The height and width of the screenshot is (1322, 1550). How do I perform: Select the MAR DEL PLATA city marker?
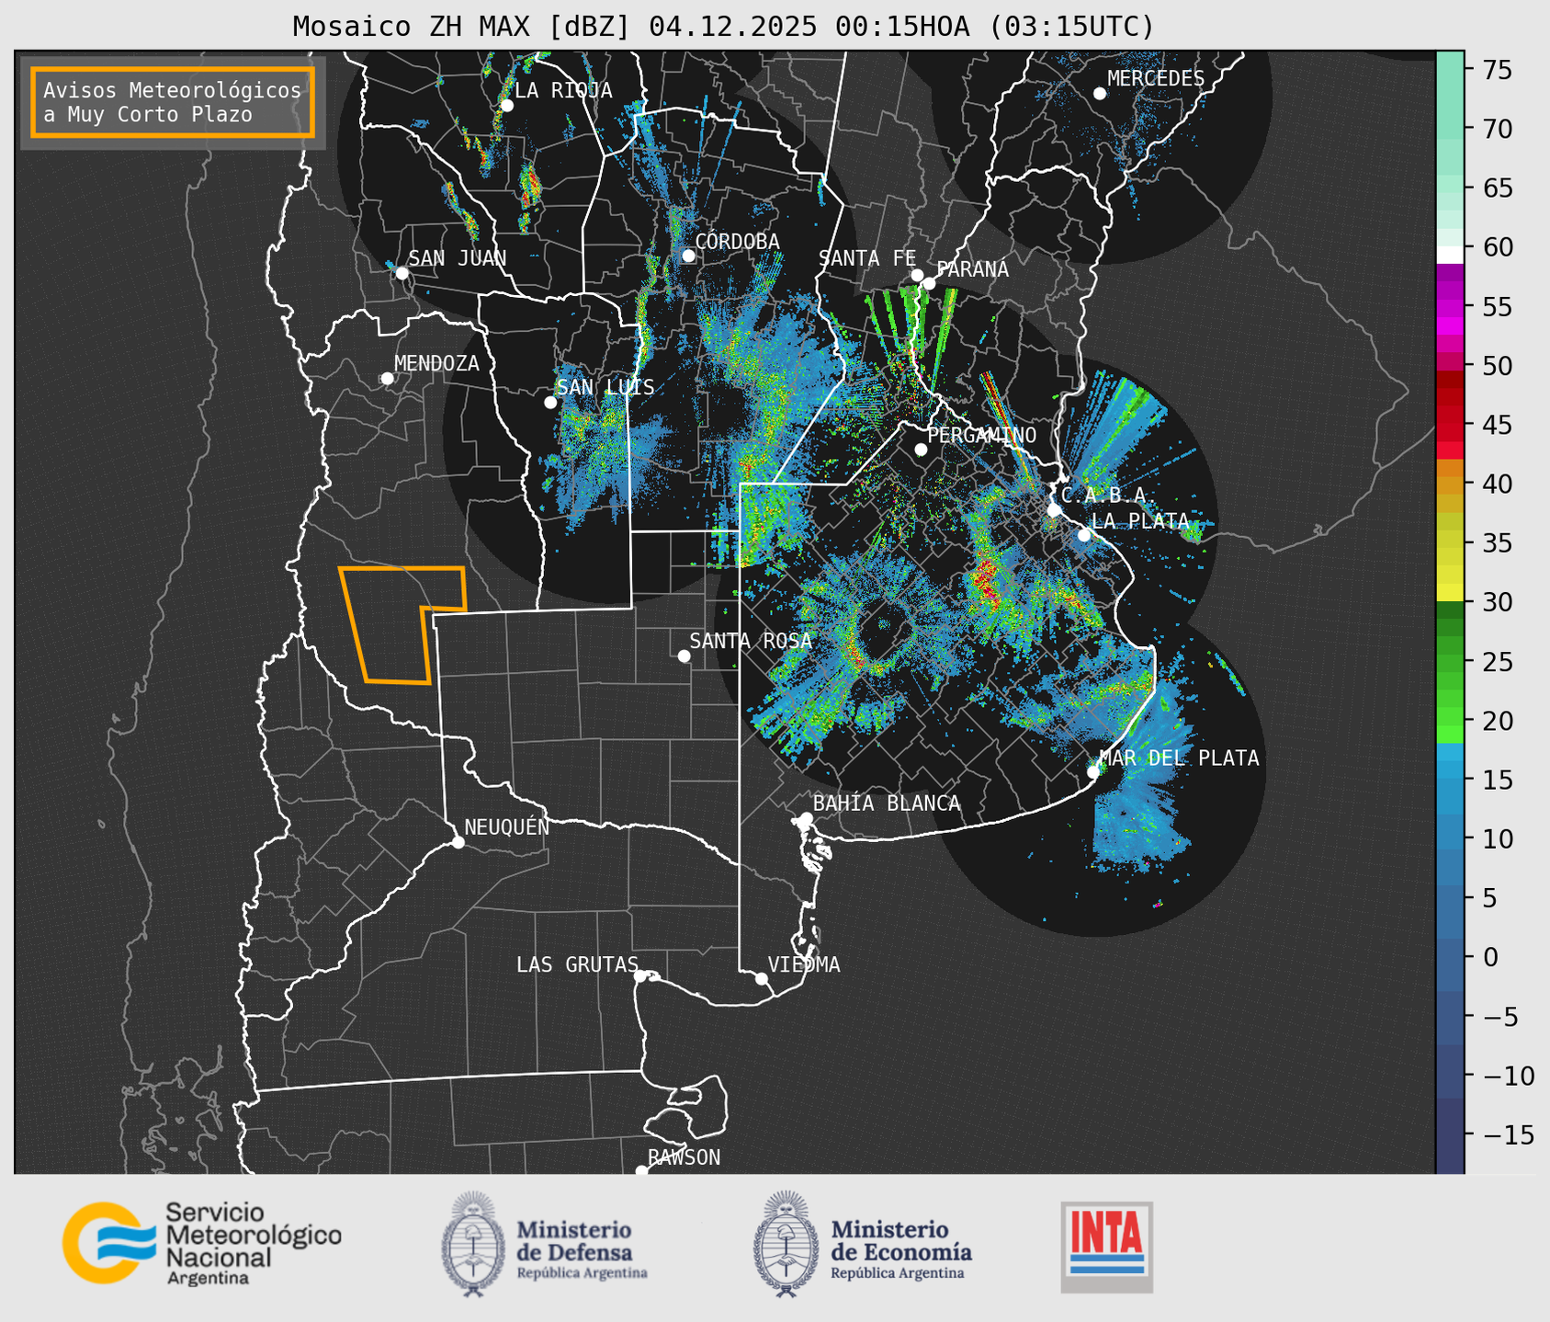point(1092,772)
